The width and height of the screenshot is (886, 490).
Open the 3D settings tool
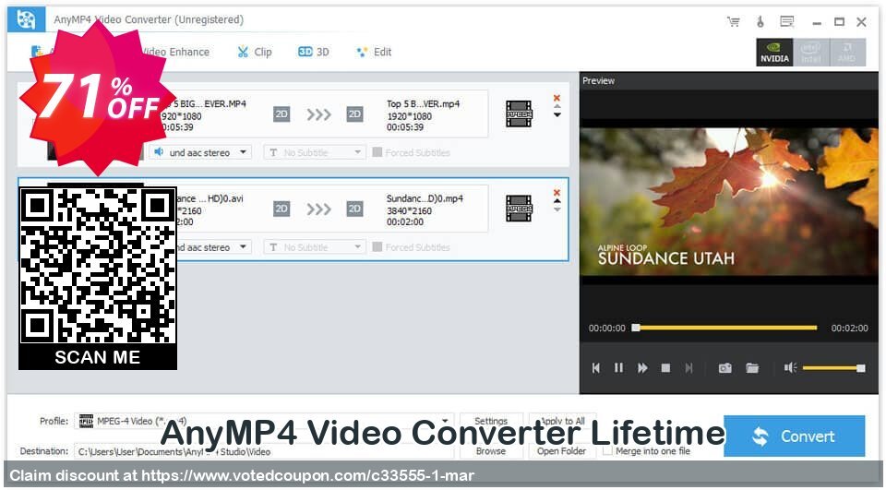pyautogui.click(x=314, y=52)
